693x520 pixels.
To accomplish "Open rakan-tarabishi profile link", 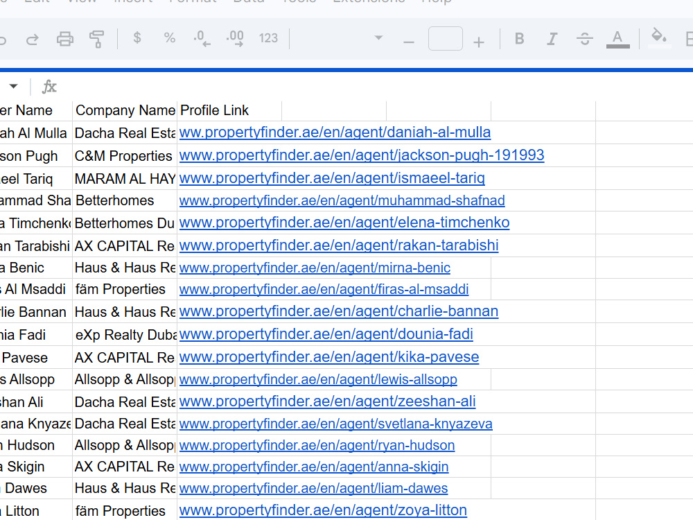I will point(339,245).
